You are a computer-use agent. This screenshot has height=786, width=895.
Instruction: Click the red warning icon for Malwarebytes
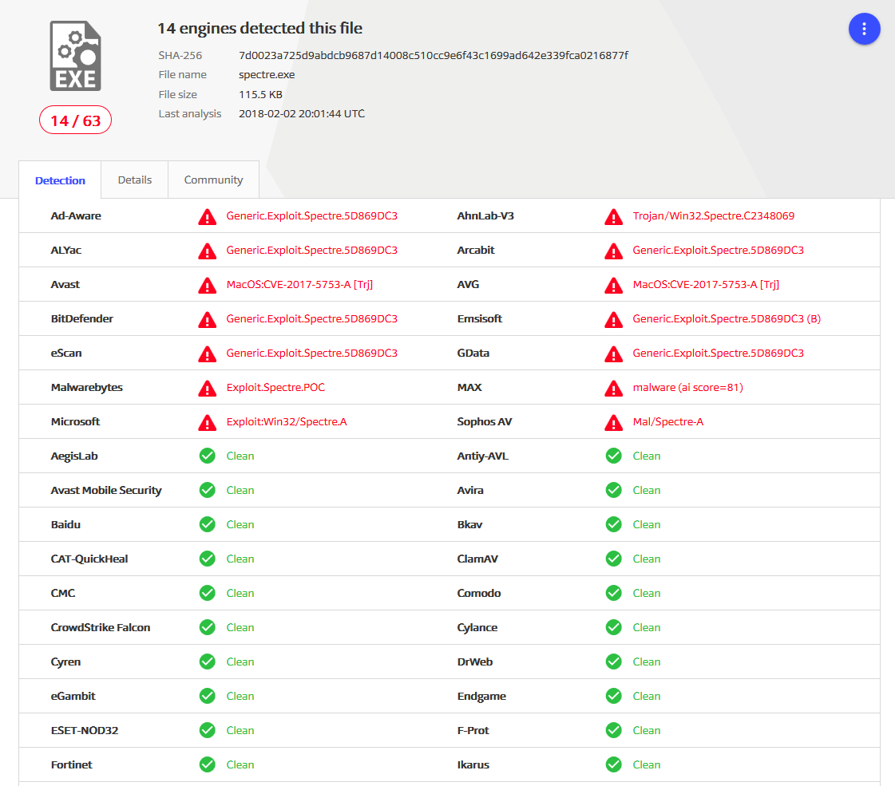(208, 388)
